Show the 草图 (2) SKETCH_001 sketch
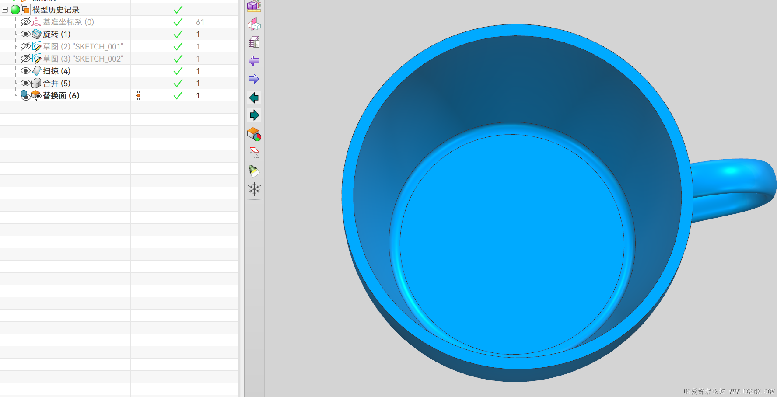 pyautogui.click(x=25, y=46)
